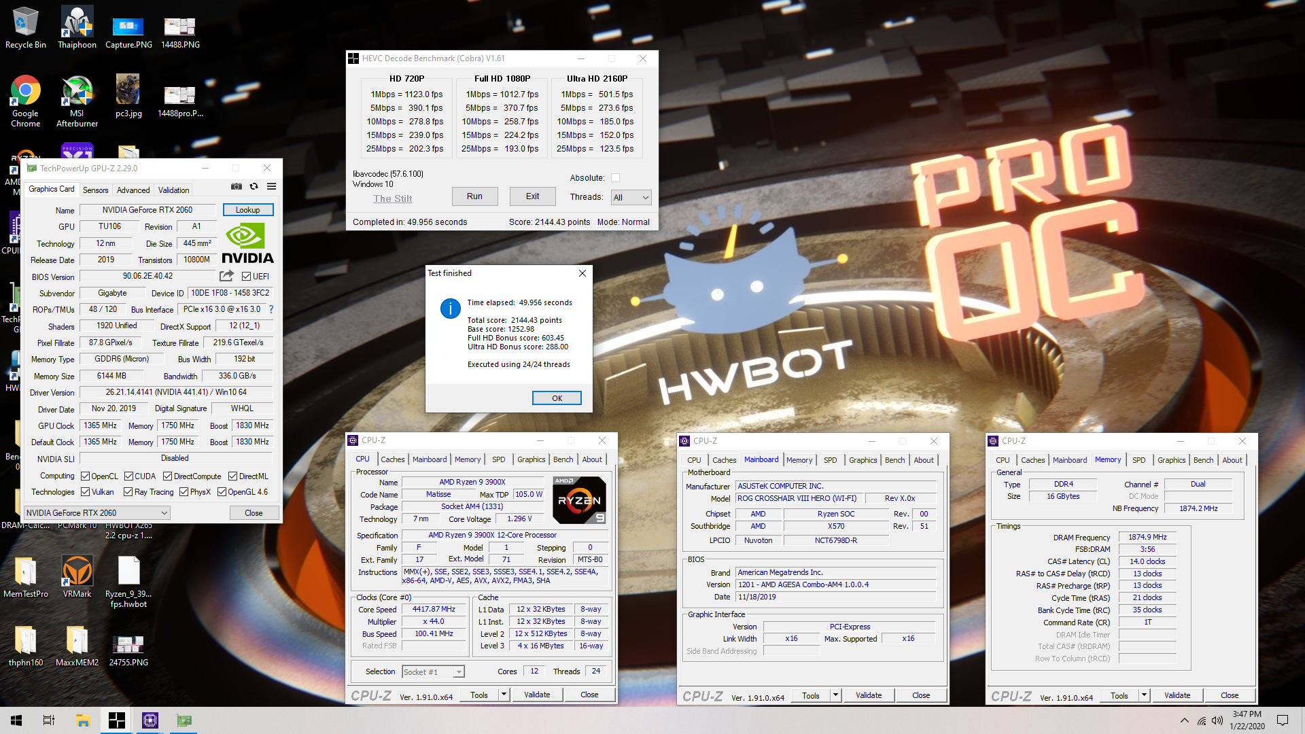This screenshot has width=1305, height=734.
Task: Open the Validation tab in GPU-Z
Action: [x=173, y=190]
